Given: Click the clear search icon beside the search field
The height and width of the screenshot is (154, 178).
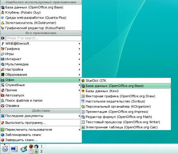Looking at the screenshot, I should (x=3, y=38).
